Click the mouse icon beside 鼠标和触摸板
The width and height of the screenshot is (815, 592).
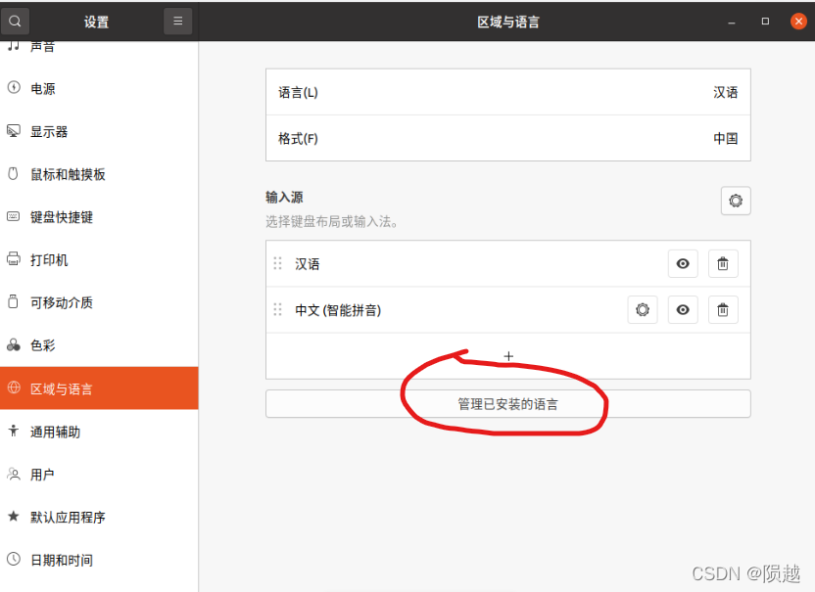click(x=14, y=173)
